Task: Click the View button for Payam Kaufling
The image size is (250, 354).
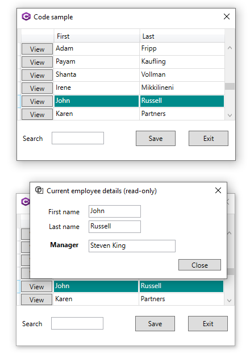Action: [37, 62]
